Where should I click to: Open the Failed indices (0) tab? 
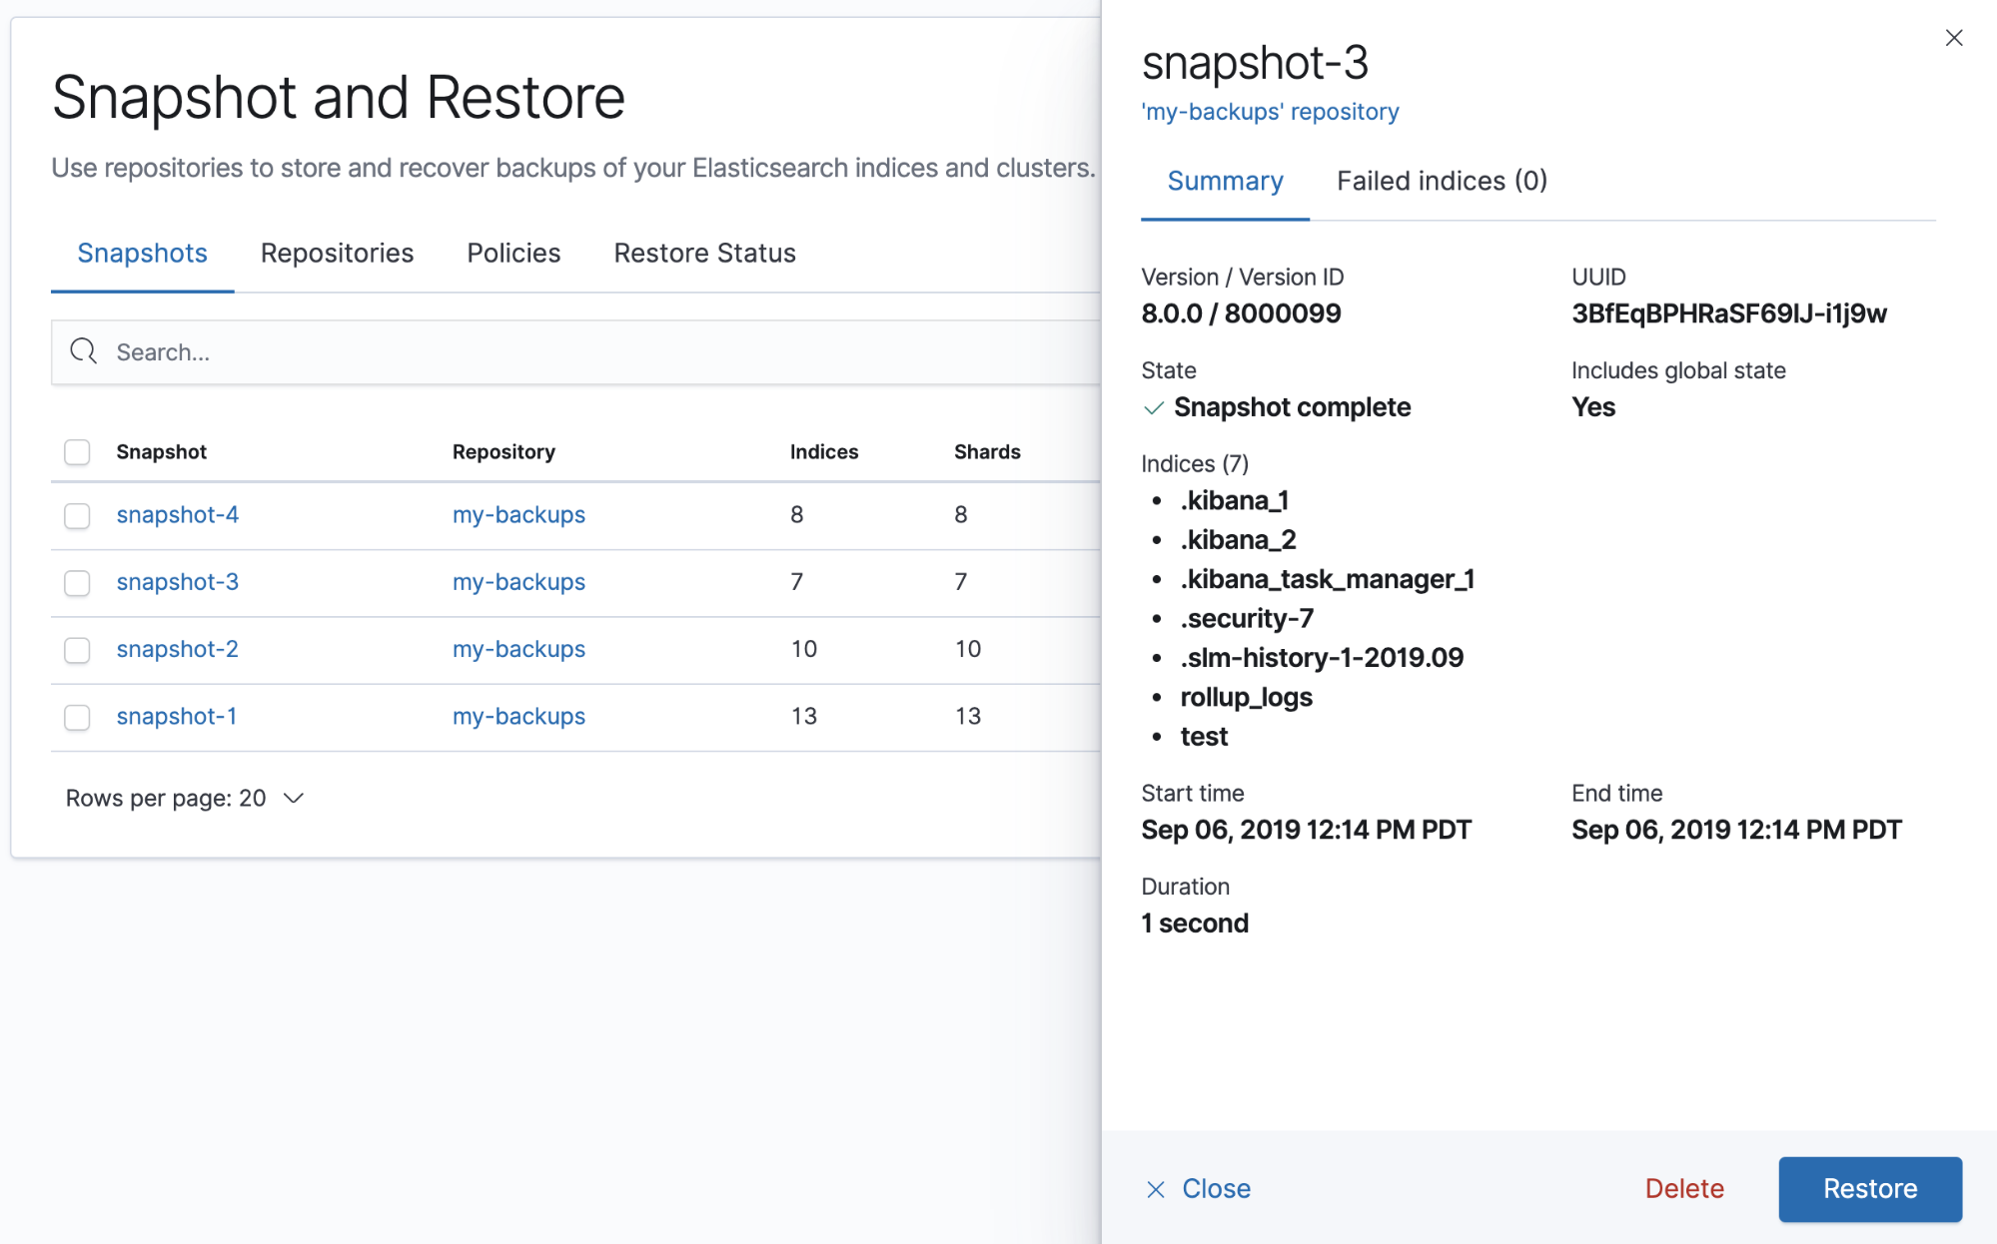1440,179
